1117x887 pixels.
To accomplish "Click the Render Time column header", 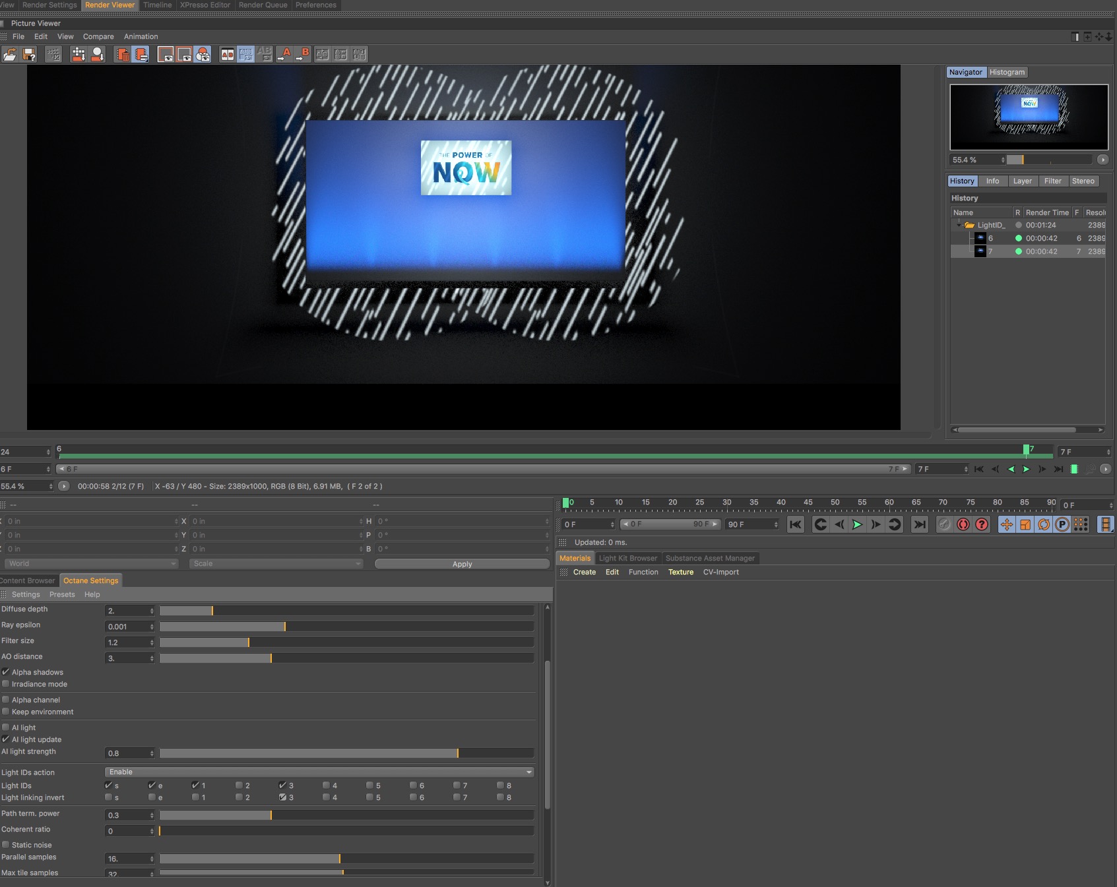I will point(1047,212).
